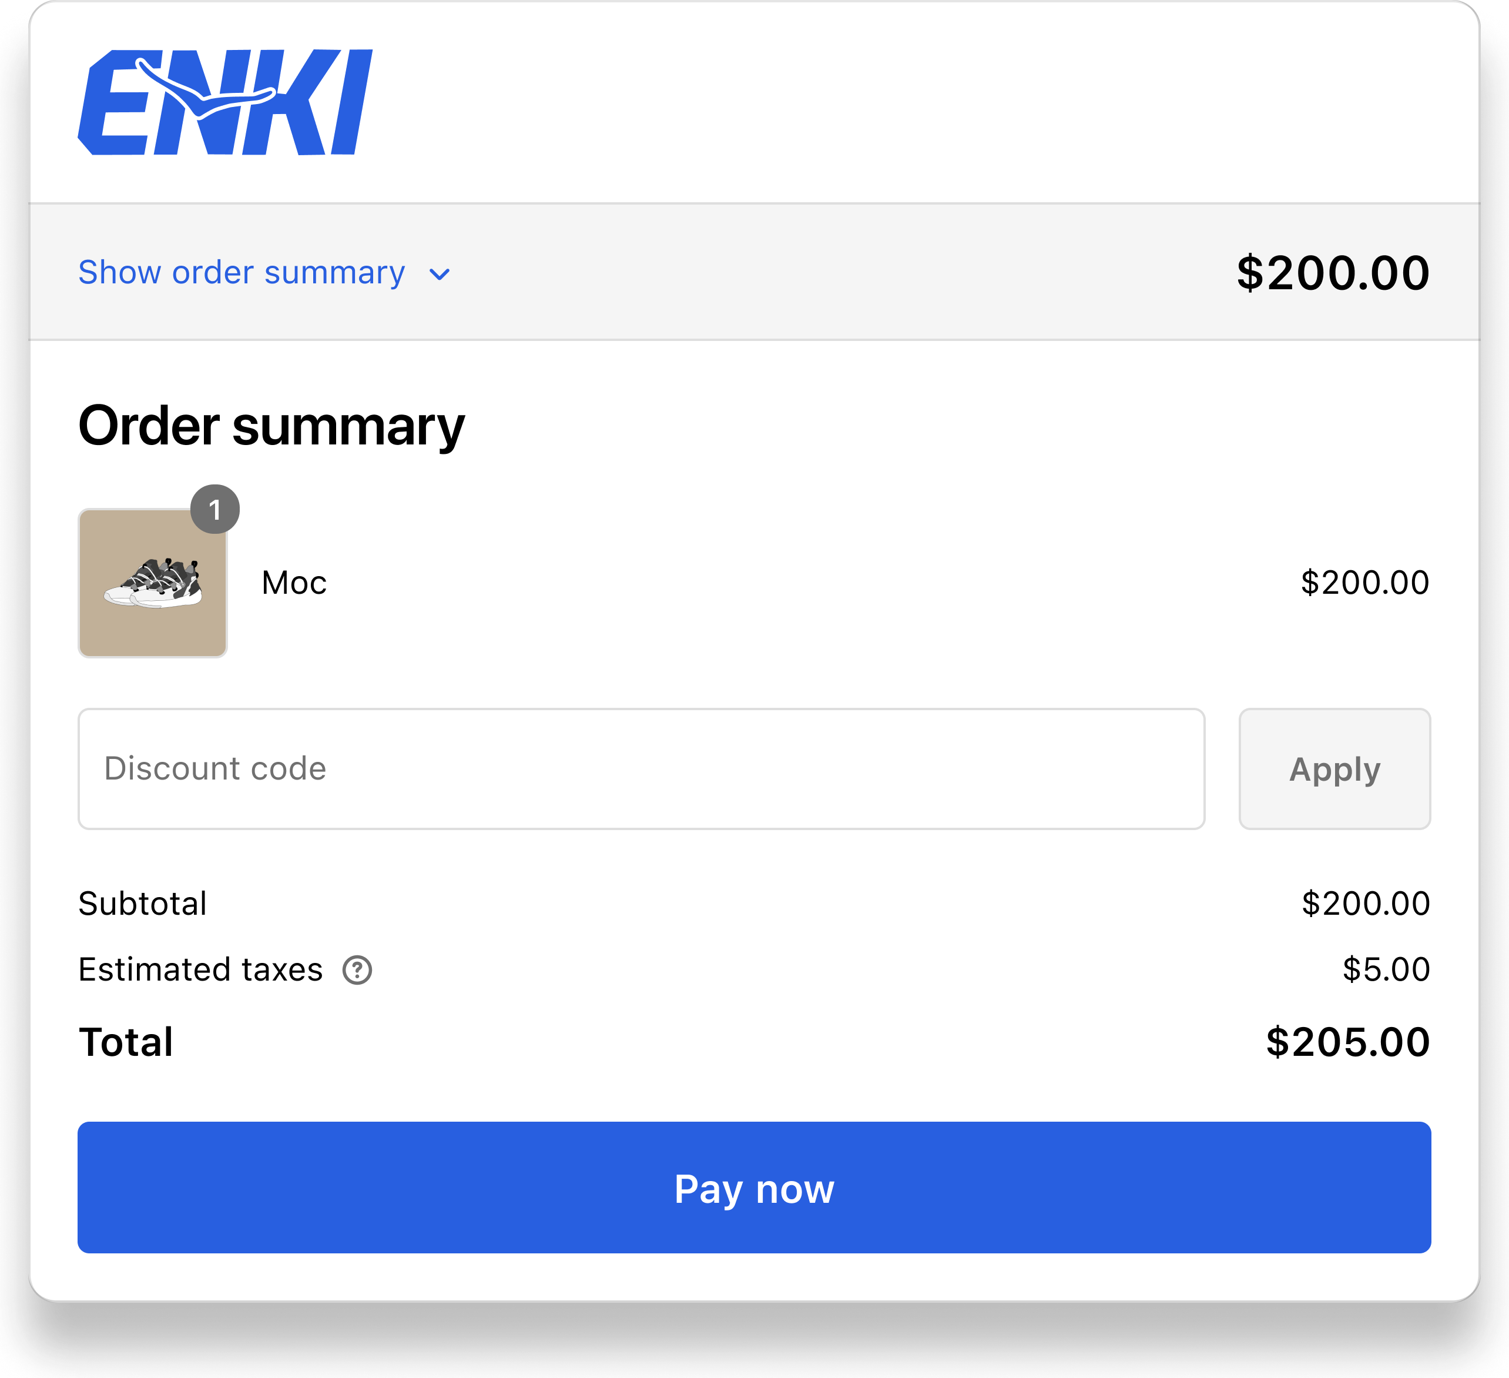This screenshot has width=1509, height=1378.
Task: Open the Moc sneaker thumbnail
Action: 153,583
